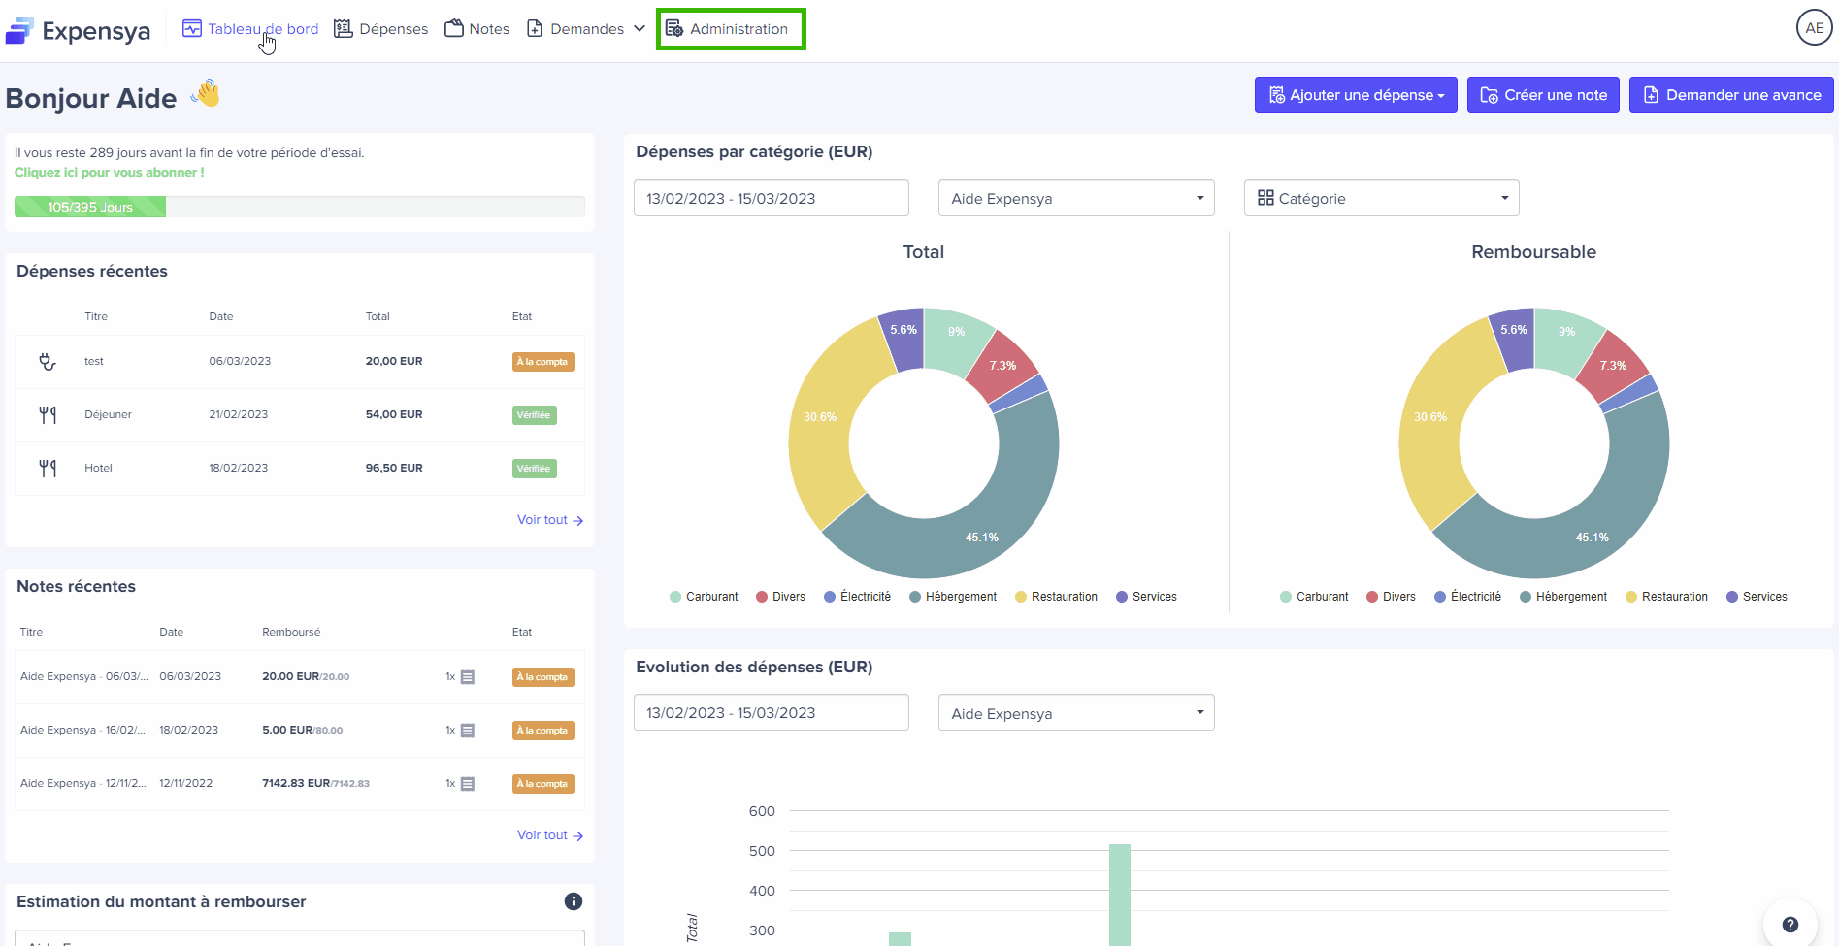
Task: Open the AE user avatar menu
Action: [x=1814, y=28]
